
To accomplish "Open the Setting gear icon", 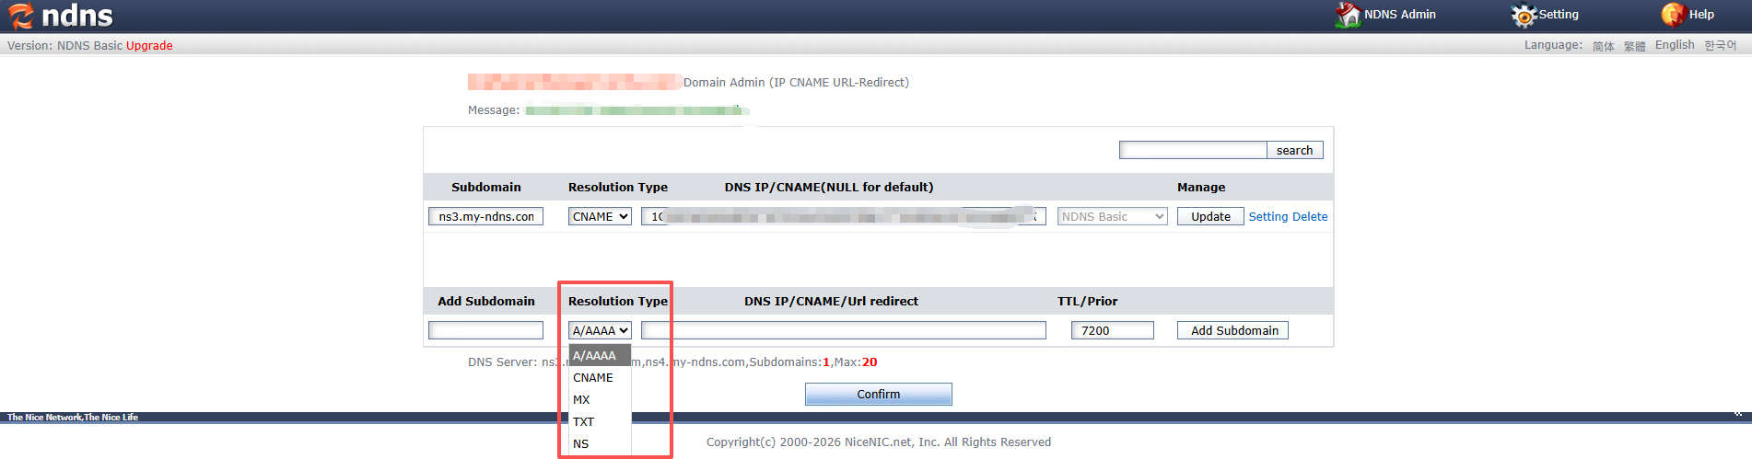I will point(1524,16).
